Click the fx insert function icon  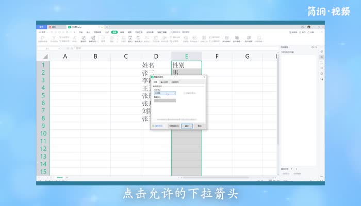click(x=73, y=48)
